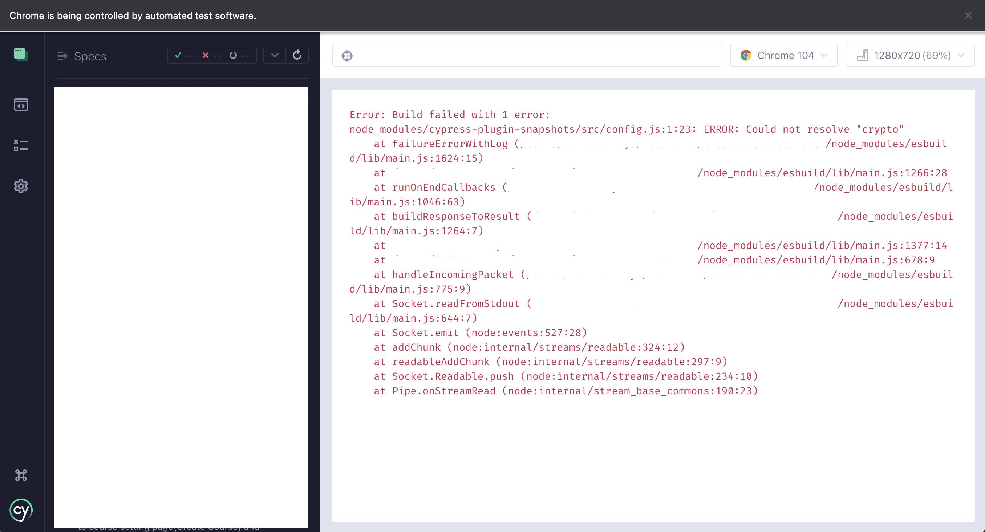The width and height of the screenshot is (985, 532).
Task: Show keyboard shortcuts command icon
Action: point(21,475)
